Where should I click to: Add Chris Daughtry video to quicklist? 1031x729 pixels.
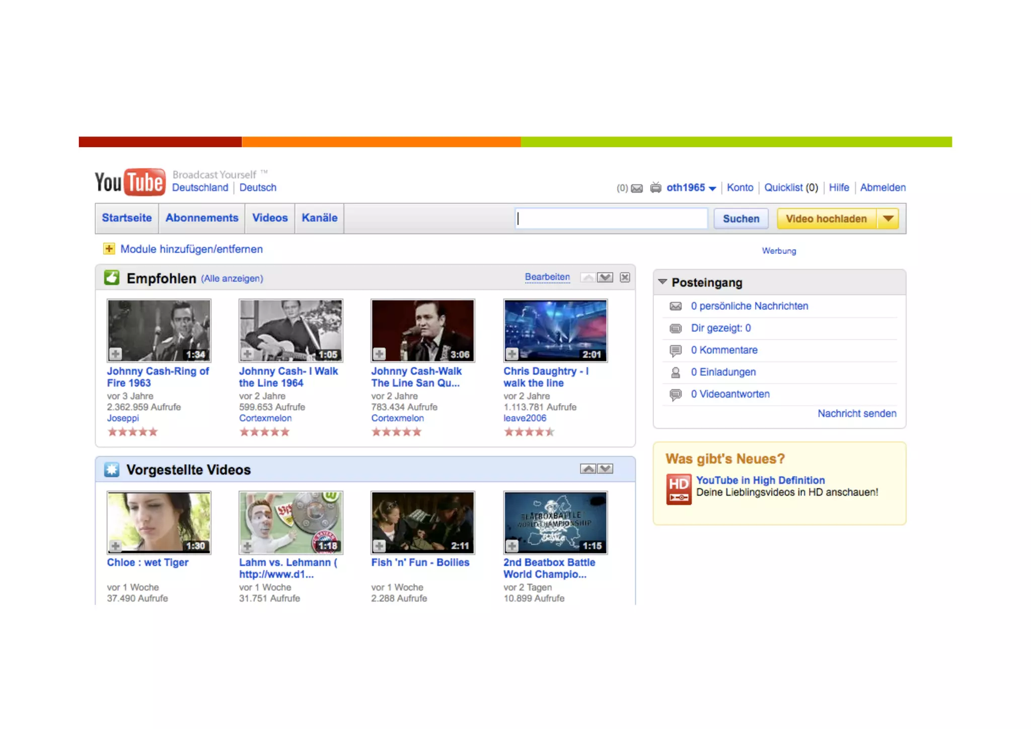[x=512, y=354]
